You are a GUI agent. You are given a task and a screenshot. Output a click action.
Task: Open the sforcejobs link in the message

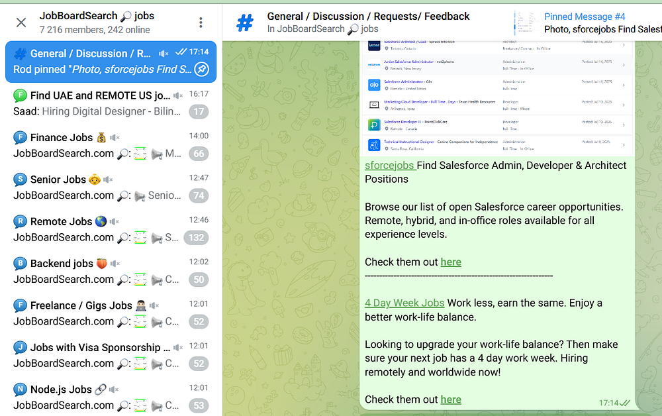click(389, 165)
